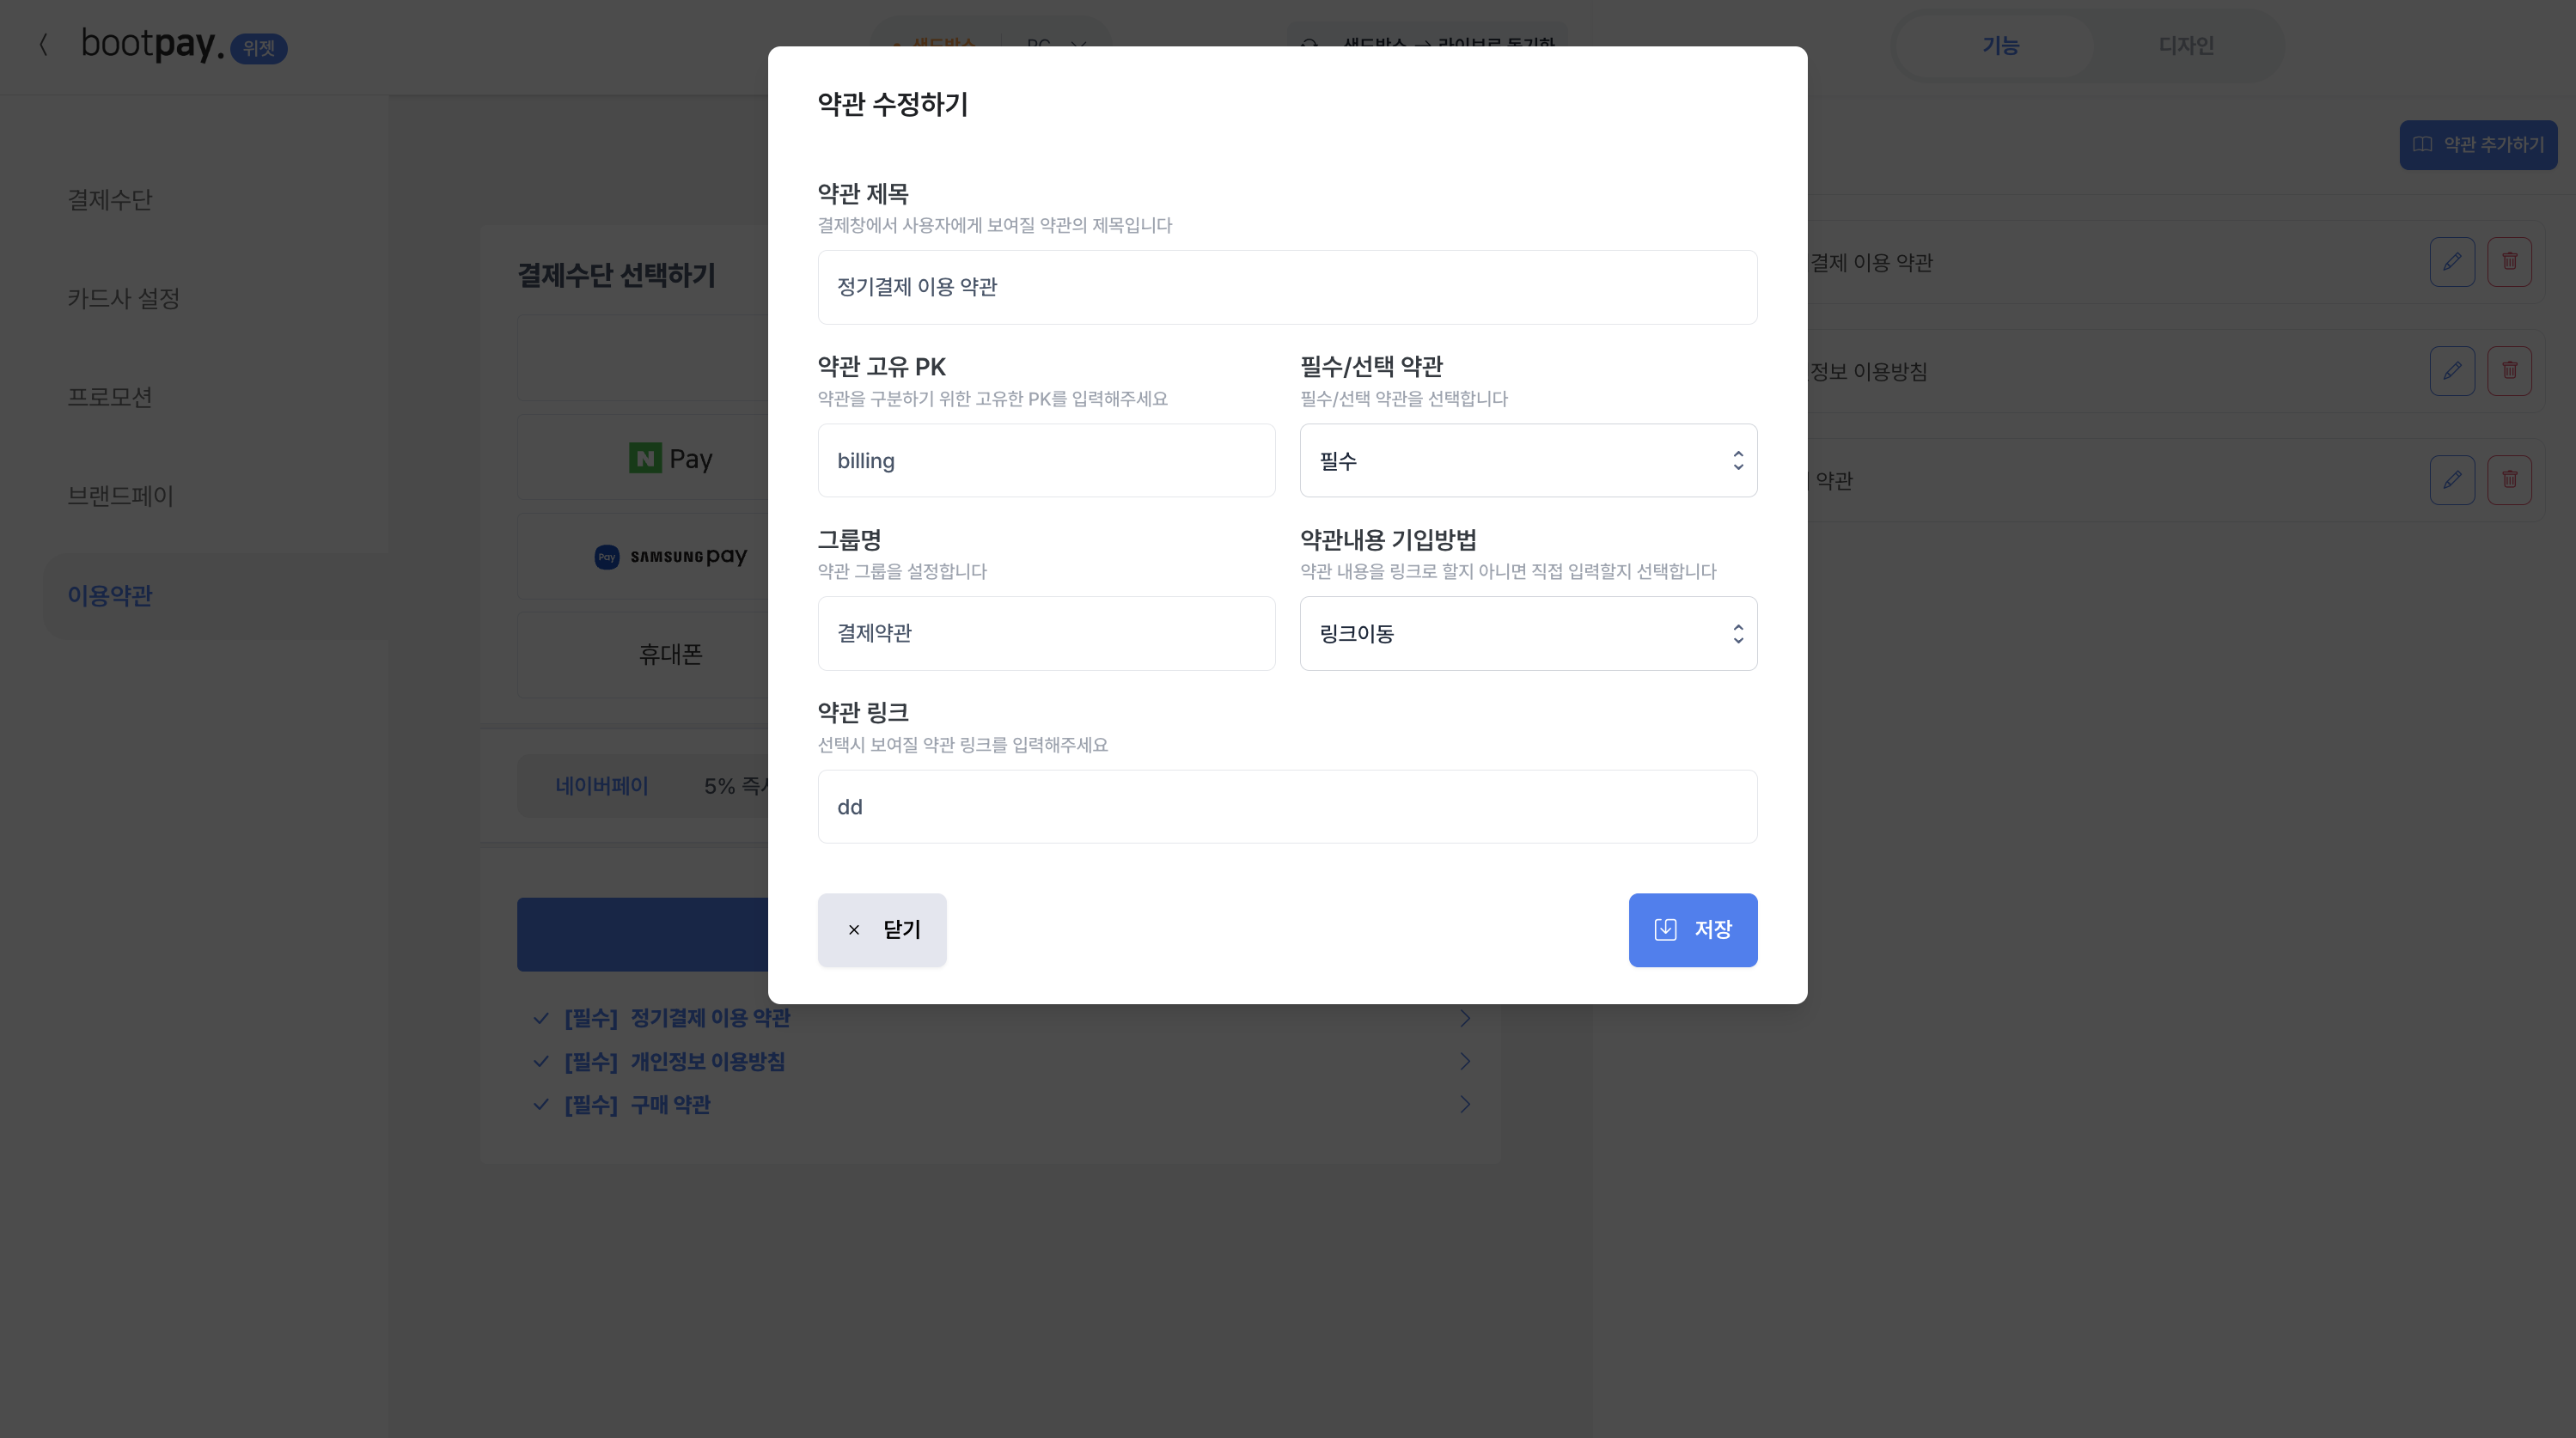Click the 위젯 badge next to bootpay logo
2576x1438 pixels.
(x=260, y=48)
